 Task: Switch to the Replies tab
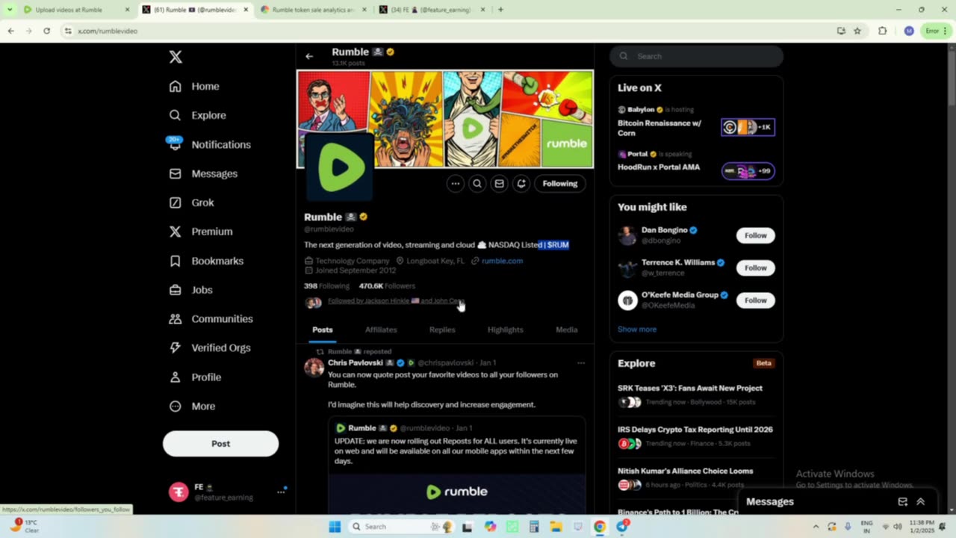(442, 330)
